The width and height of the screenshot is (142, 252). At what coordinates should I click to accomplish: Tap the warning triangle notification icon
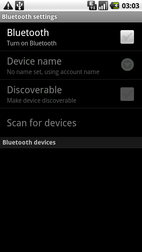pyautogui.click(x=8, y=6)
